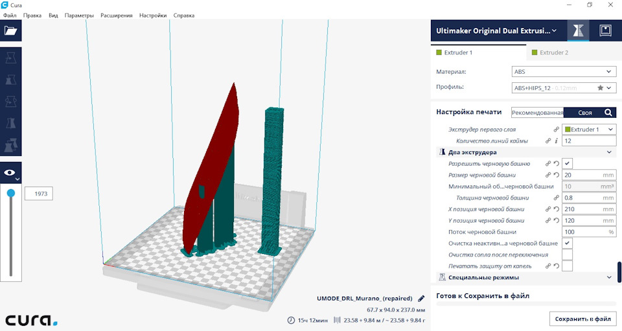Screen dimensions: 622x331
Task: Click the search magnifier in print settings
Action: (x=608, y=113)
